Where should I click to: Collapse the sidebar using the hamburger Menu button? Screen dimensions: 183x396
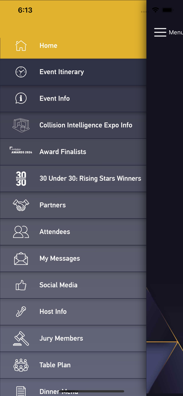[160, 32]
